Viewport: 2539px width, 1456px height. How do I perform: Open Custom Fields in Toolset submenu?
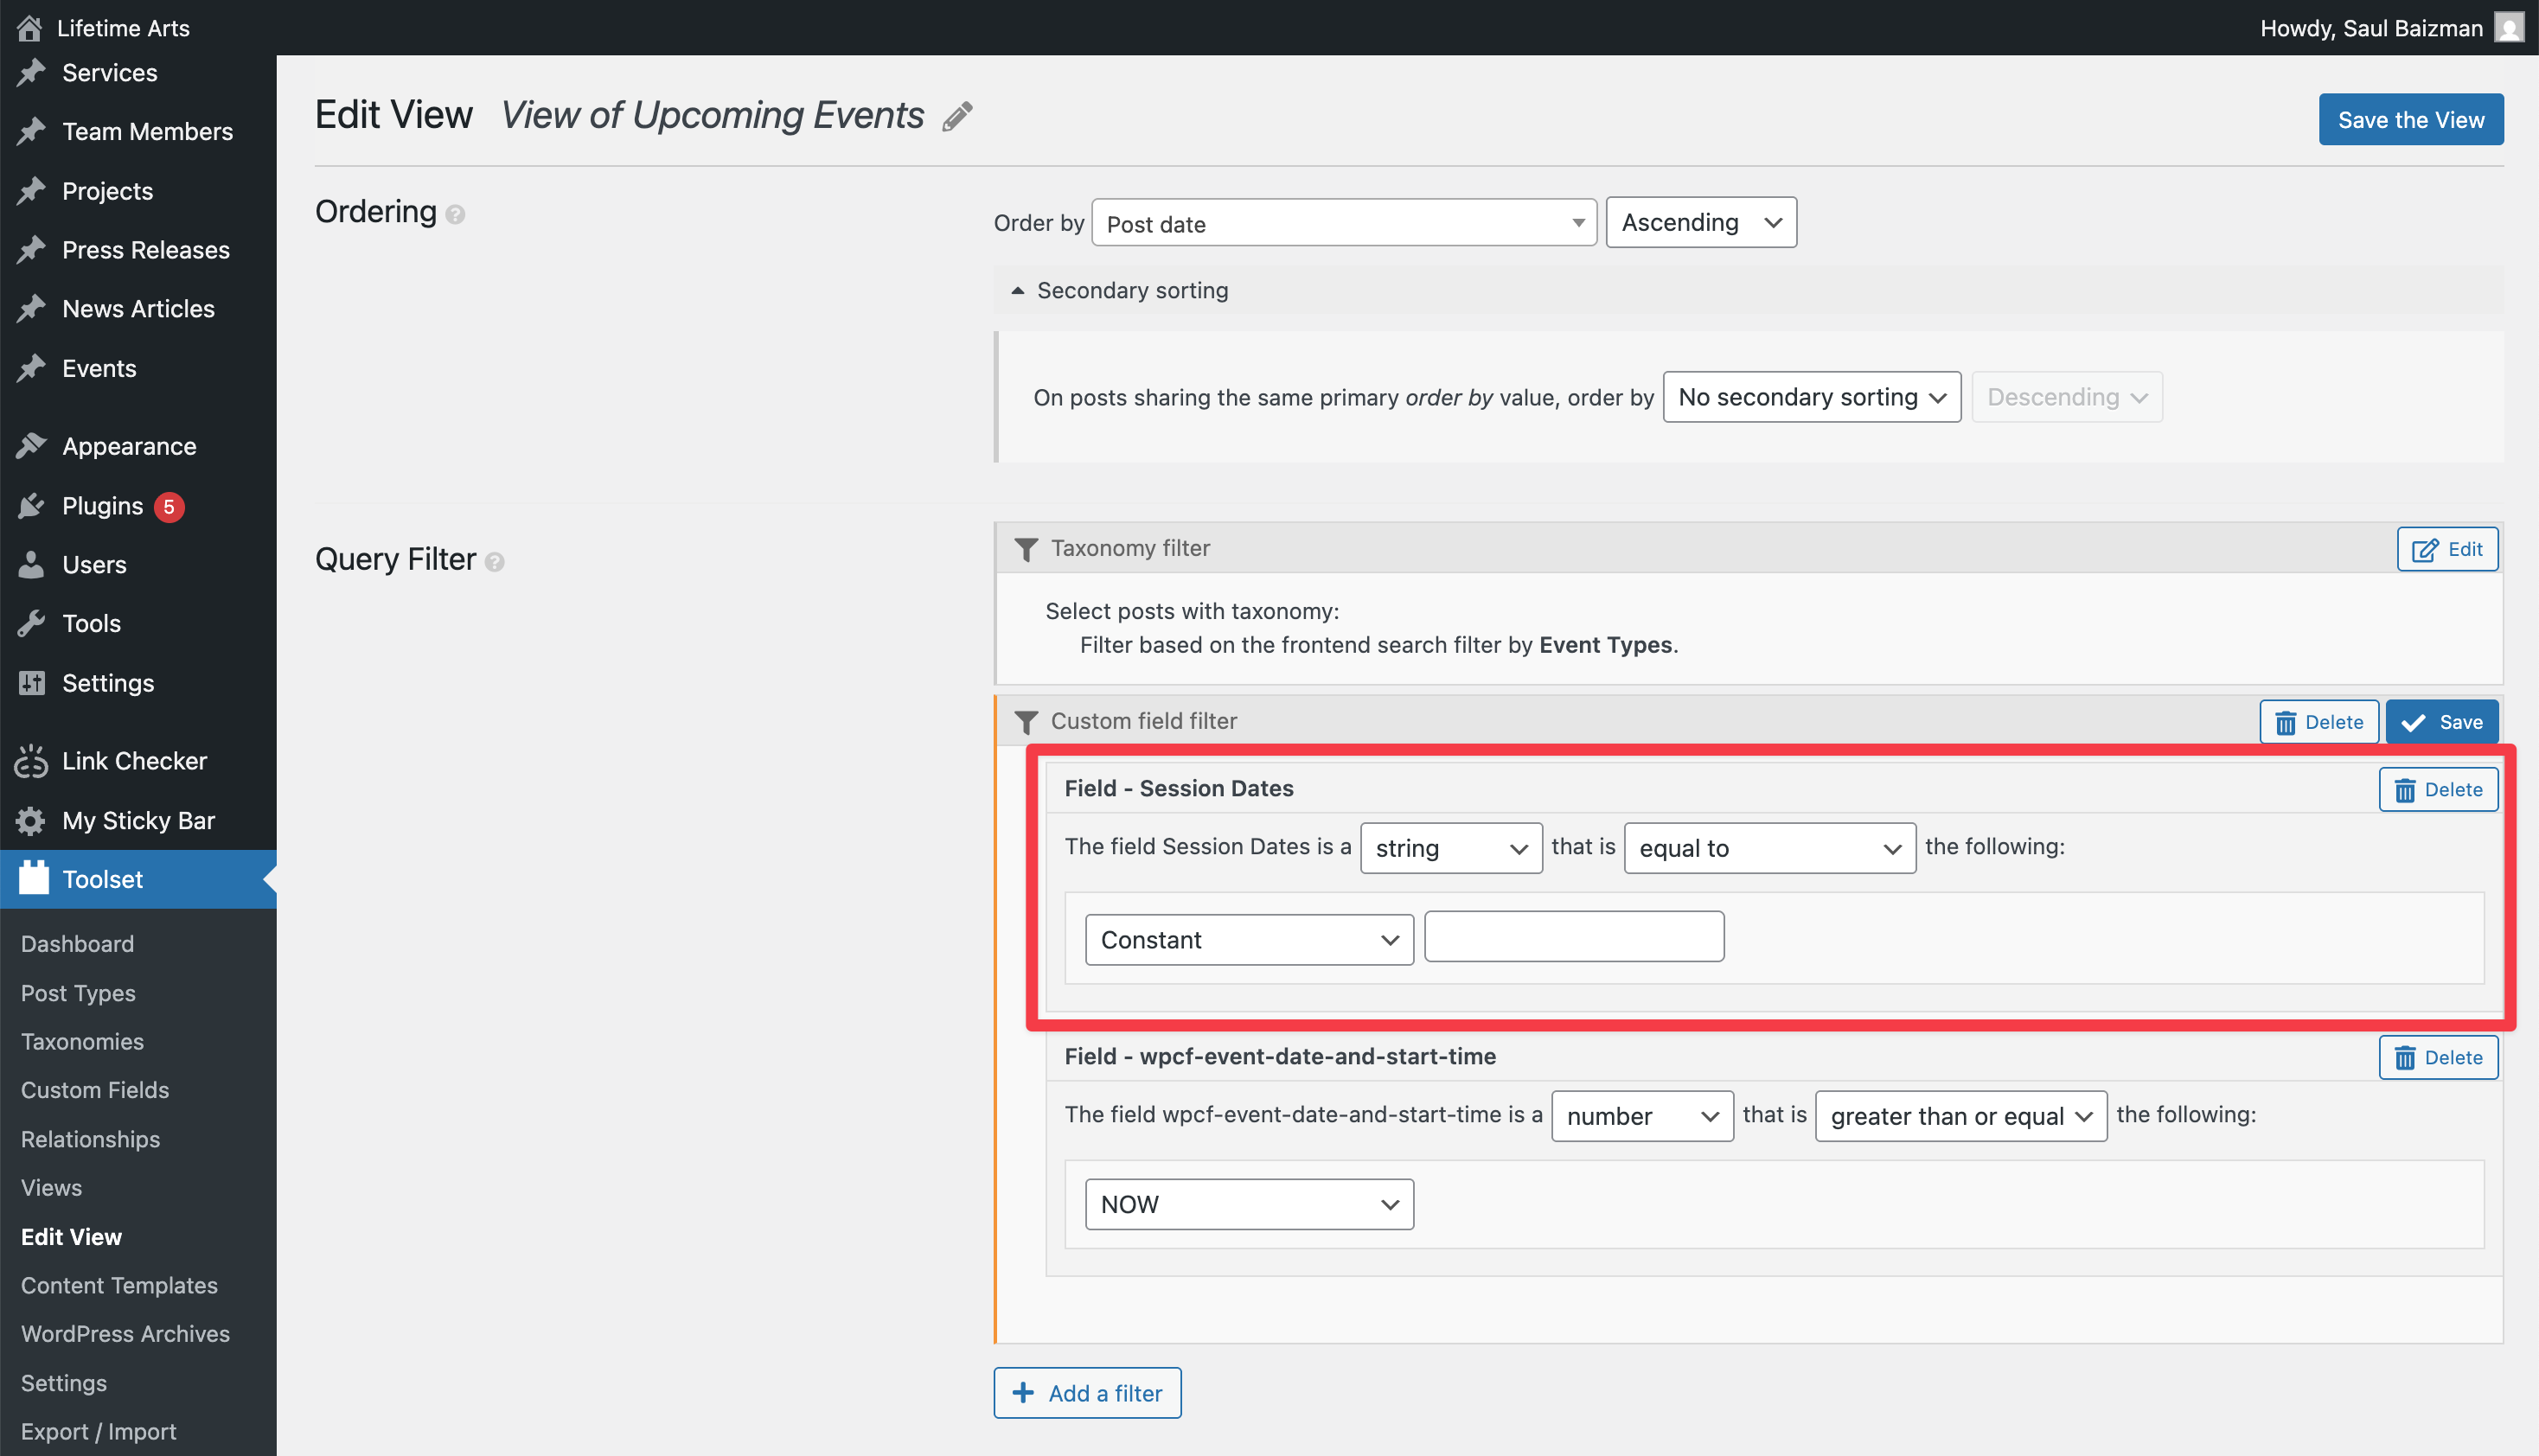(95, 1090)
